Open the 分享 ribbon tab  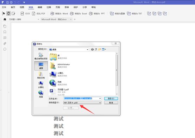pyautogui.click(x=84, y=7)
